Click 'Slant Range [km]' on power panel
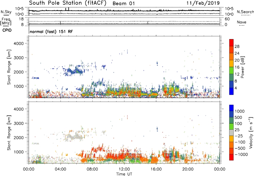Image resolution: width=254 pixels, height=176 pixels. (x=9, y=67)
